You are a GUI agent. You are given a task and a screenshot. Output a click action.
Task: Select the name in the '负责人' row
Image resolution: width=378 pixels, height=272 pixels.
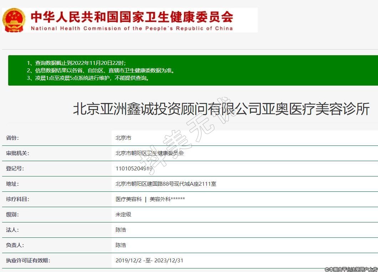point(121,245)
